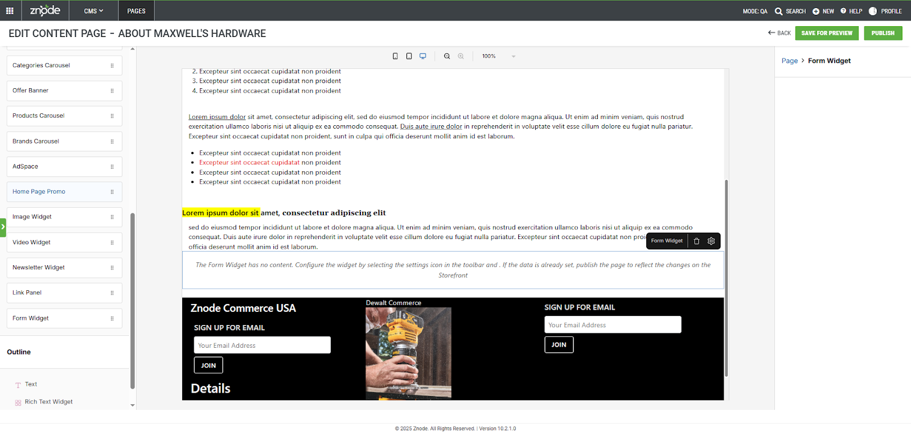Click the widget list scrollbar
The width and height of the screenshot is (911, 436).
pyautogui.click(x=133, y=301)
